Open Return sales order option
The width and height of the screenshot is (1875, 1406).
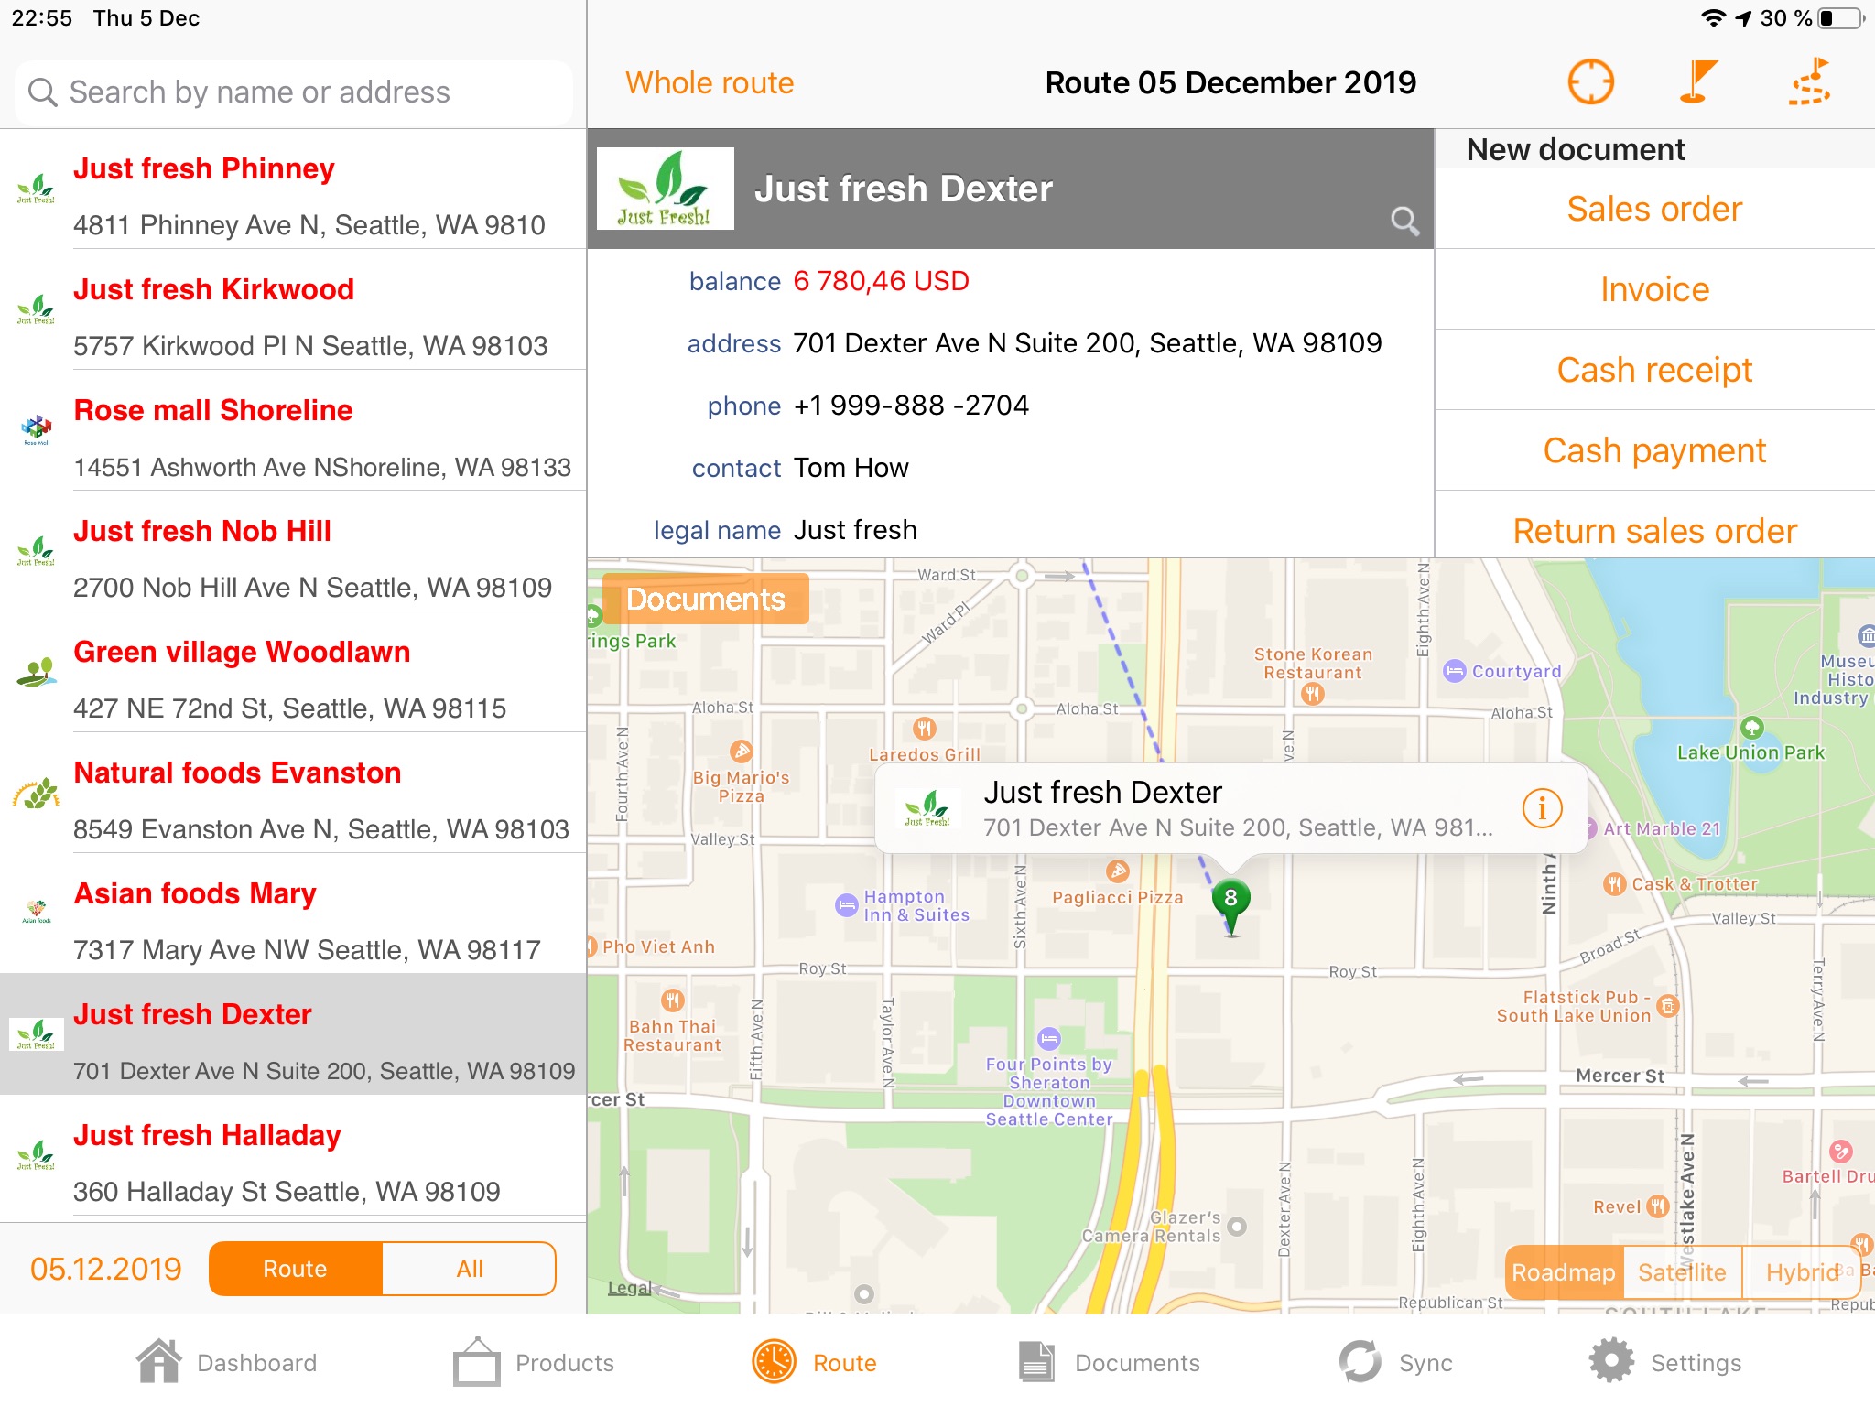(1655, 529)
